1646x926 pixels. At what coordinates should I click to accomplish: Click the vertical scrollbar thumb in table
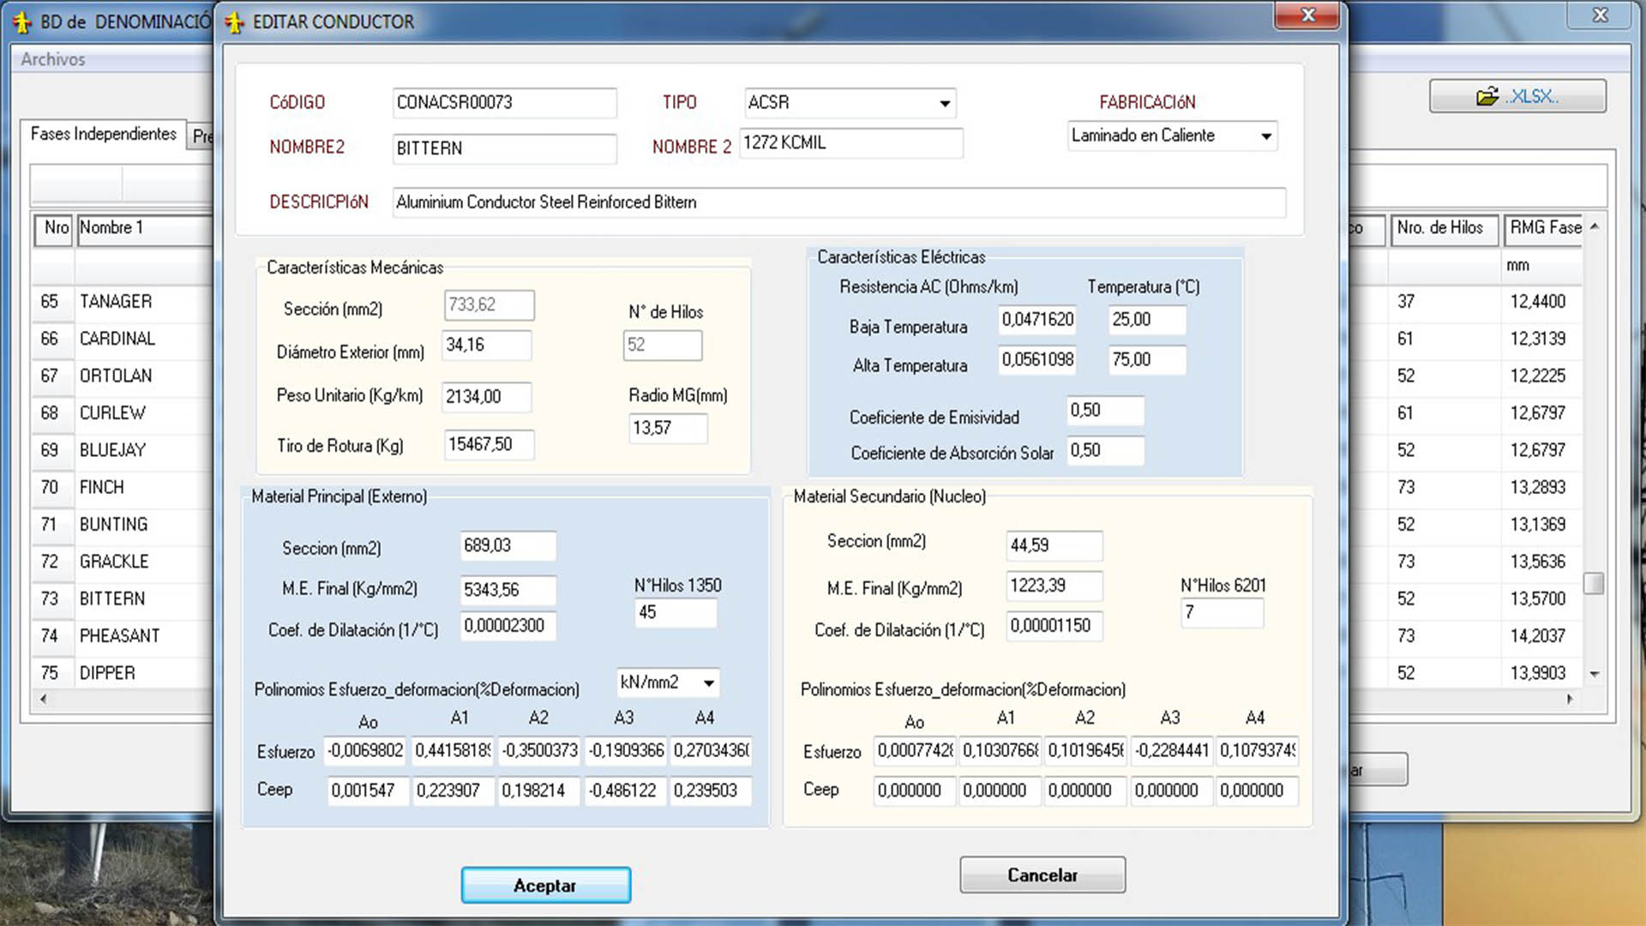[x=1593, y=583]
